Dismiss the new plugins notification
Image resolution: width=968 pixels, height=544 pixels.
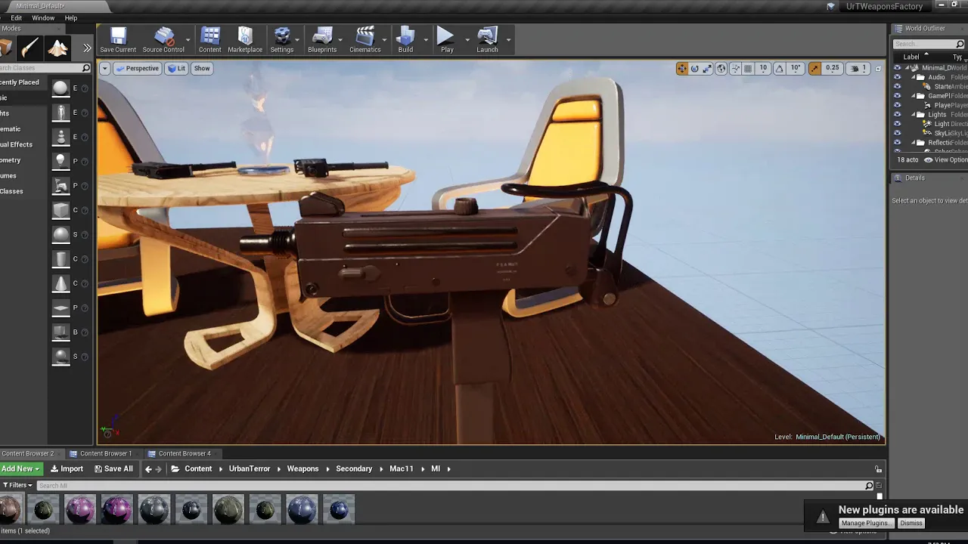pyautogui.click(x=911, y=524)
